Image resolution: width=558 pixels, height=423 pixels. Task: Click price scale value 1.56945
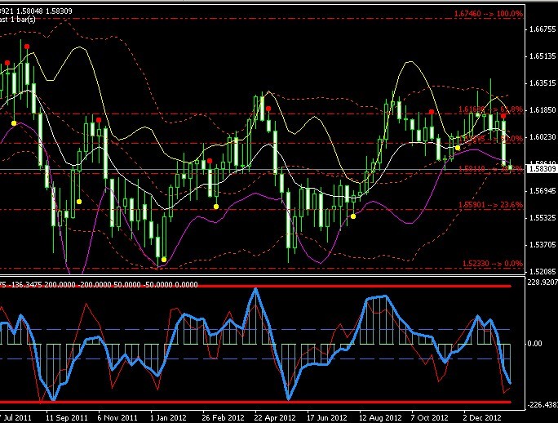(542, 191)
